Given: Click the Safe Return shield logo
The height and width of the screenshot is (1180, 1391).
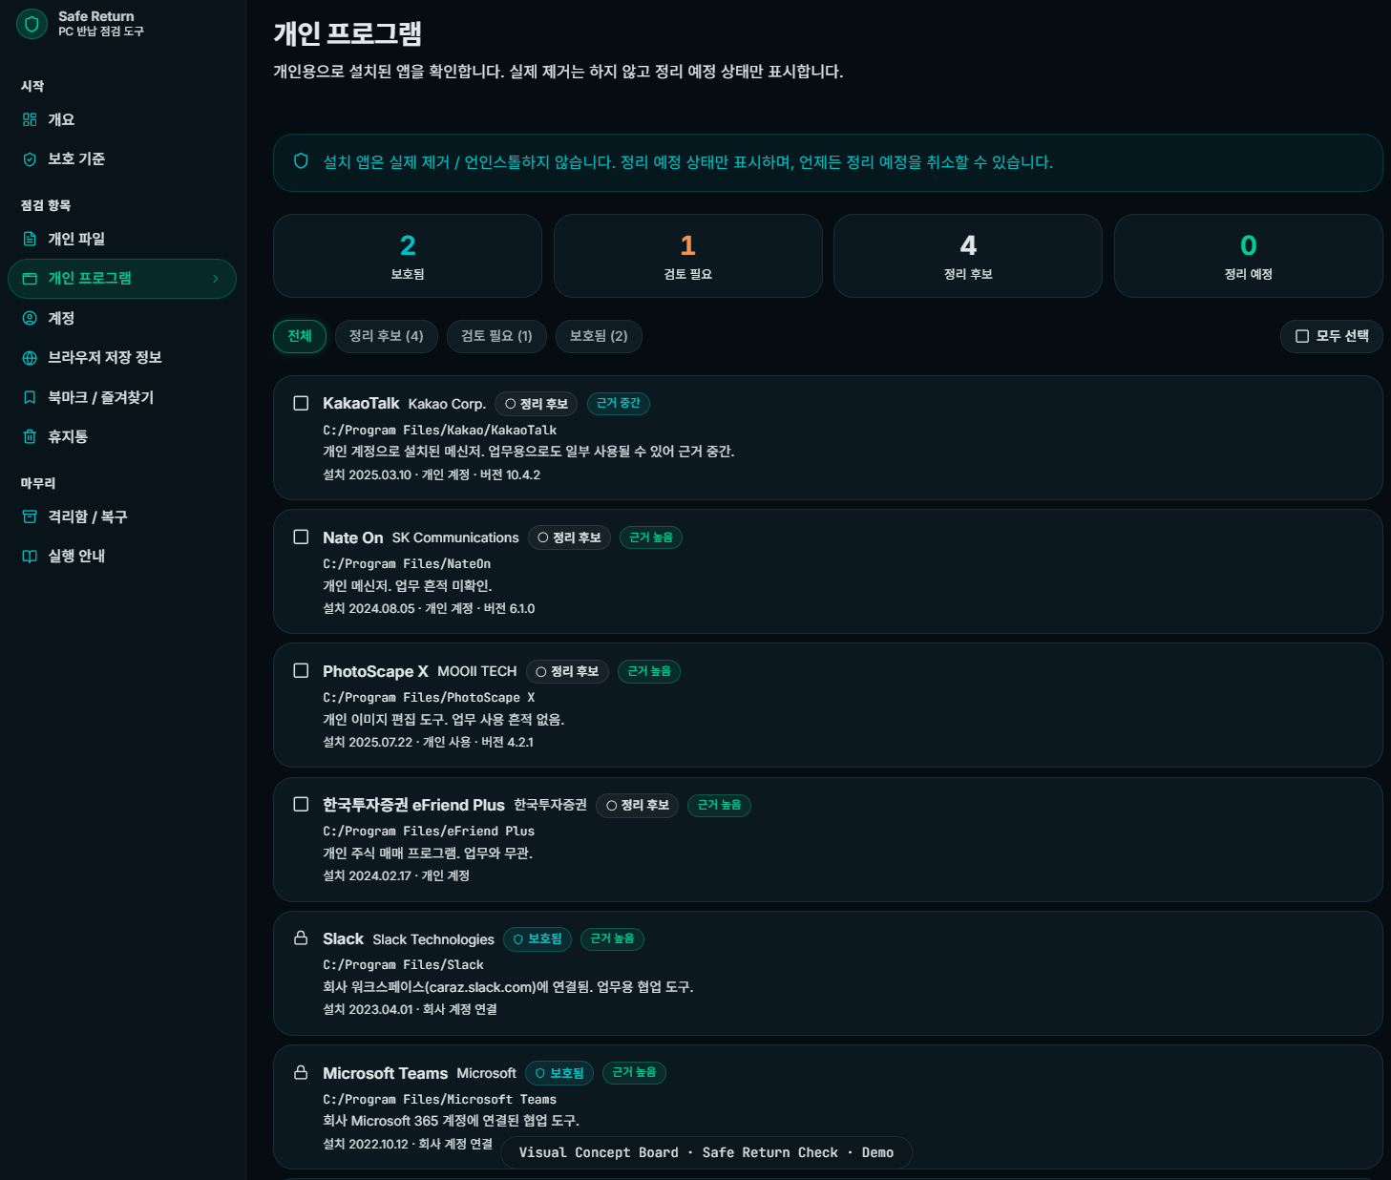Looking at the screenshot, I should pyautogui.click(x=32, y=24).
